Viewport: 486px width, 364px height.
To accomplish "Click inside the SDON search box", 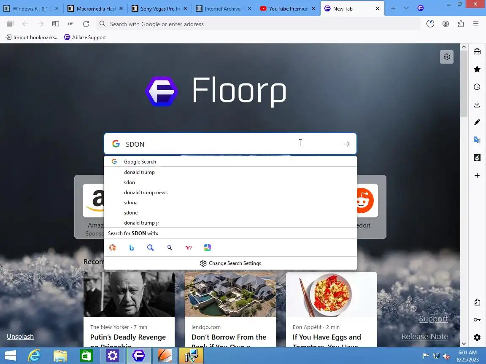I will (230, 144).
